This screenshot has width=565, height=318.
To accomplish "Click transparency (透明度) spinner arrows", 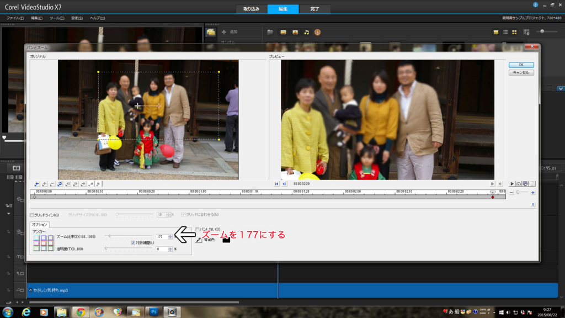I will [170, 249].
